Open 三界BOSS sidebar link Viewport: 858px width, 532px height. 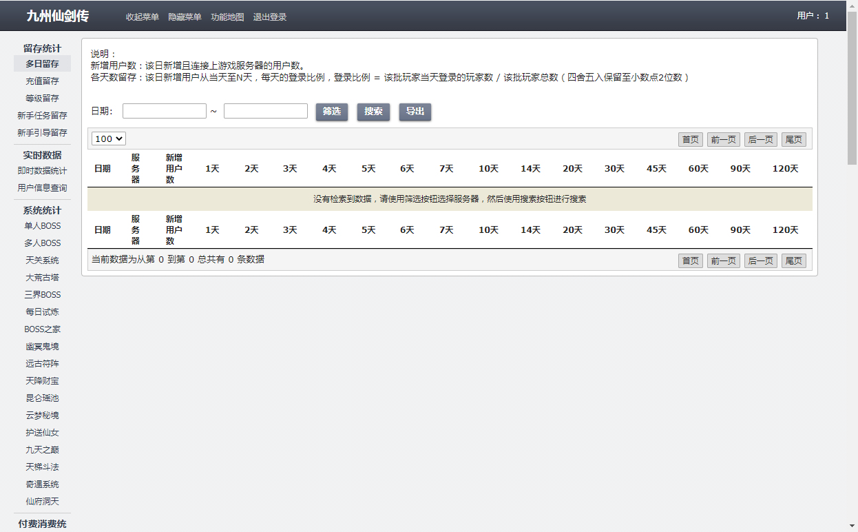(x=42, y=294)
